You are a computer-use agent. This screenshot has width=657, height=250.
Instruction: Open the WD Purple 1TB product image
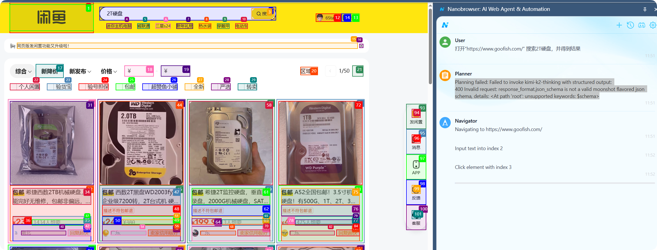[x=321, y=143]
